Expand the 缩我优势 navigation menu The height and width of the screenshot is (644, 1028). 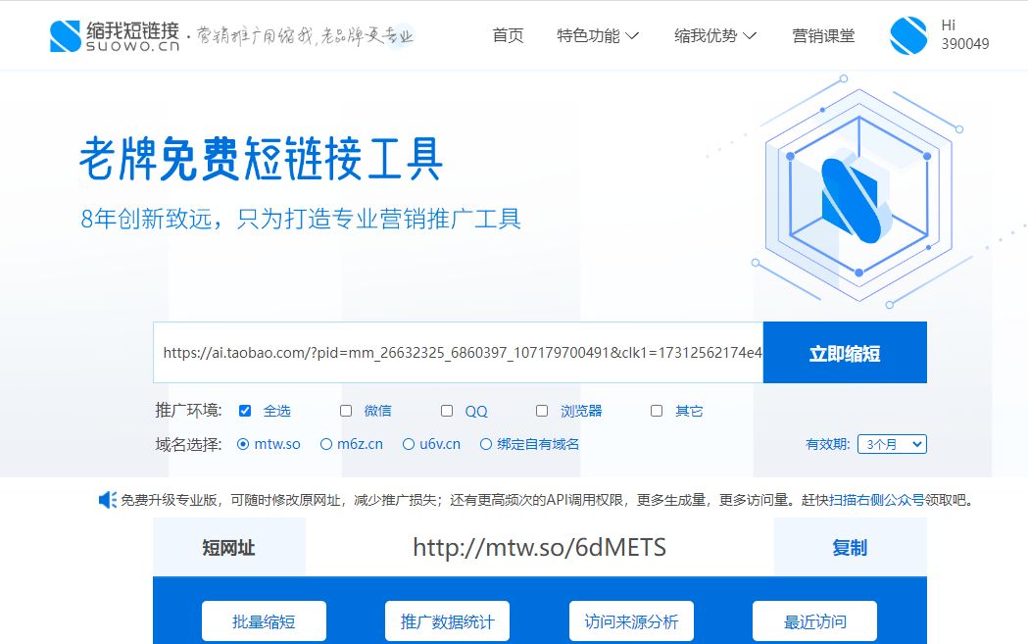[716, 34]
